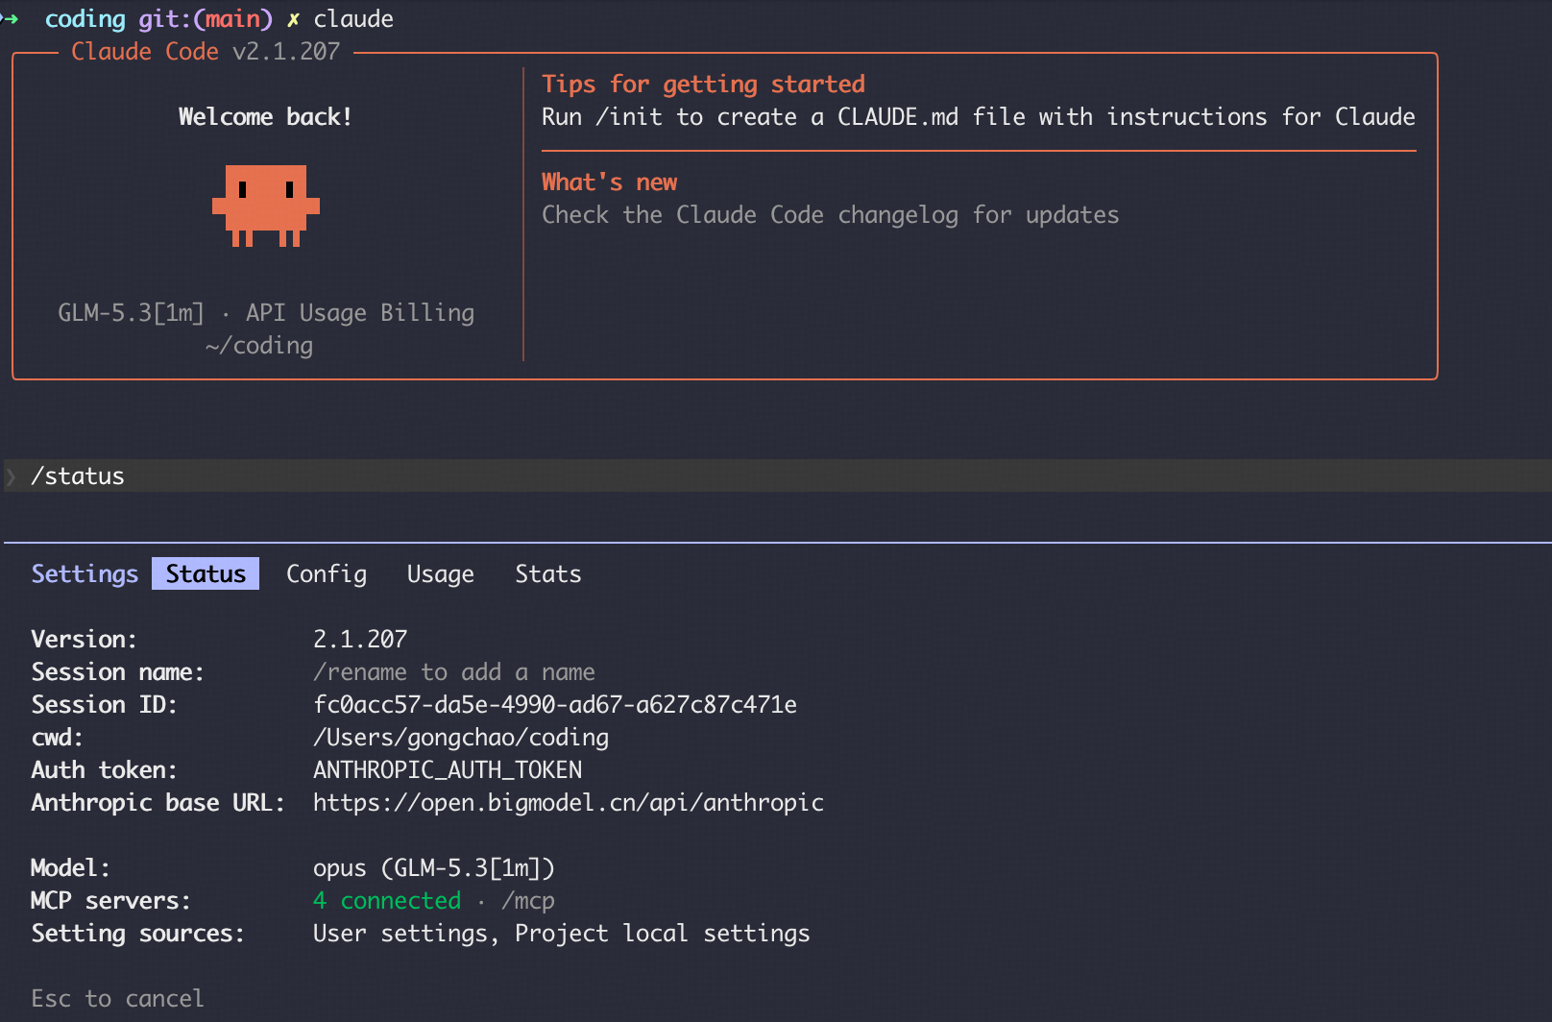Image resolution: width=1552 pixels, height=1022 pixels.
Task: Click the 'cwd:' field label
Action: (58, 738)
